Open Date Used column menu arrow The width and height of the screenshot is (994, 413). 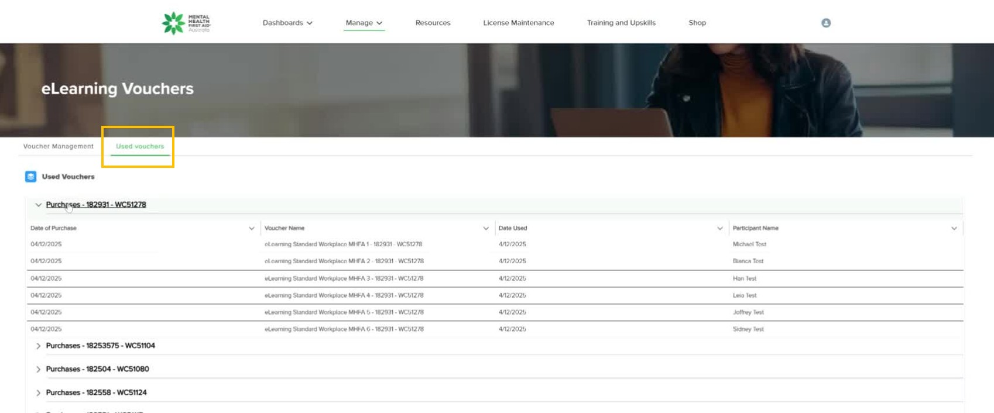tap(720, 228)
